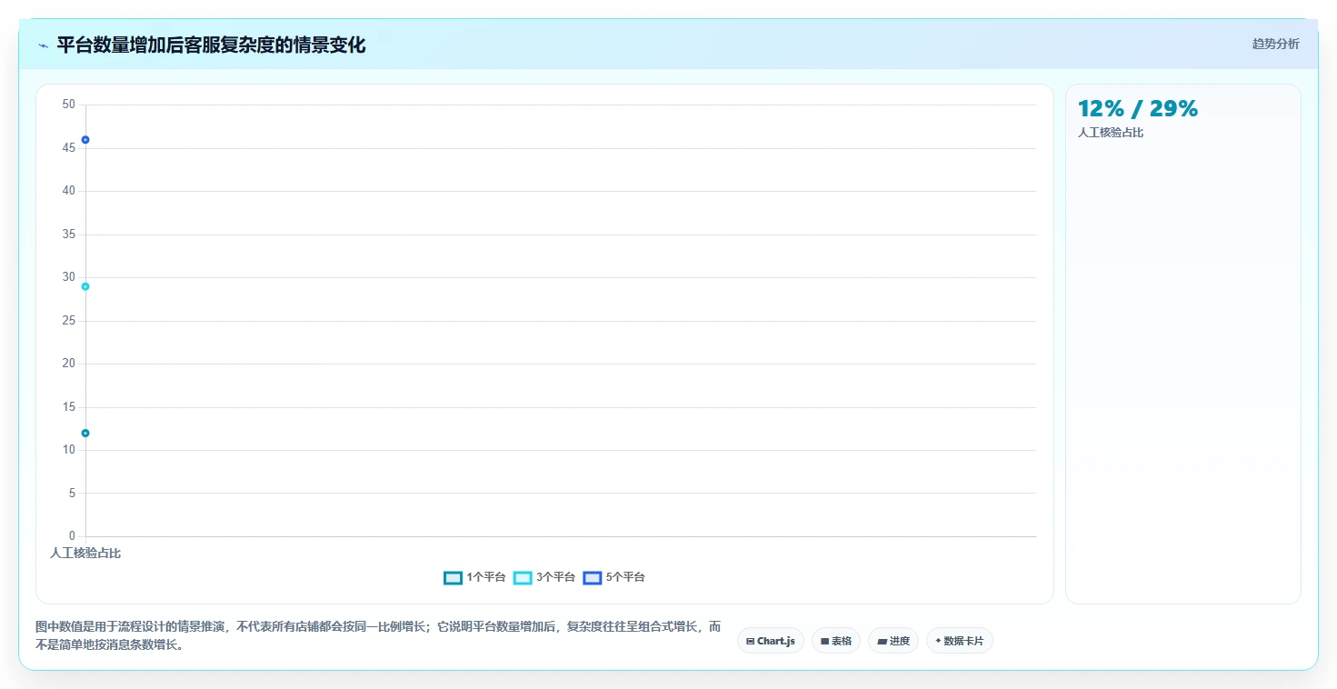1337x689 pixels.
Task: Click the 趋势分析 label in header
Action: [1276, 44]
